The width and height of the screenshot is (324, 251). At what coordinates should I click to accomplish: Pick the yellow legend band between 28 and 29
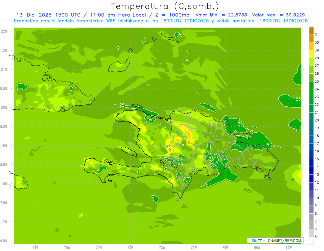point(311,54)
